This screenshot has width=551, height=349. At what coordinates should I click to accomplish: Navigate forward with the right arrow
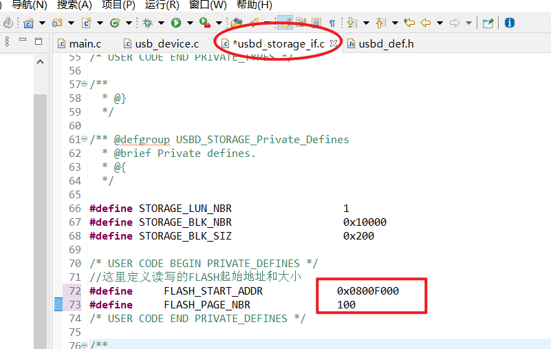[x=455, y=23]
